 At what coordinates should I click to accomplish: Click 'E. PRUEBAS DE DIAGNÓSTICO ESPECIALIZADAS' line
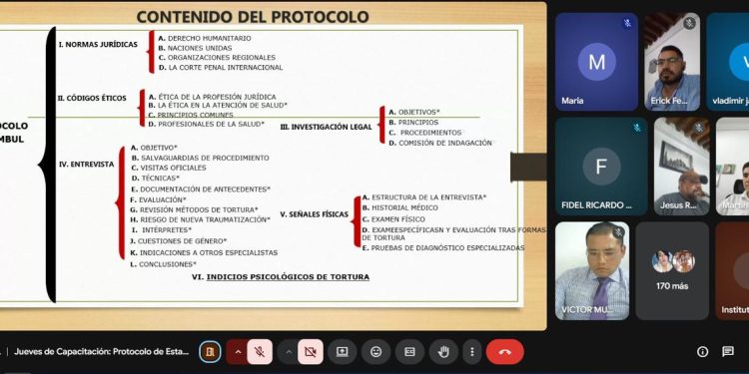pyautogui.click(x=443, y=248)
